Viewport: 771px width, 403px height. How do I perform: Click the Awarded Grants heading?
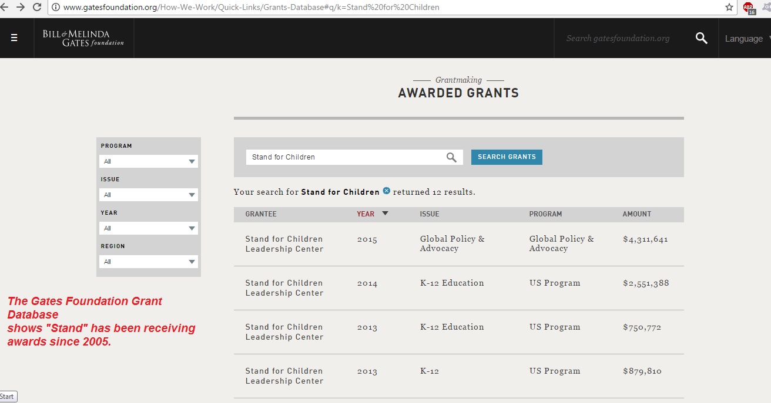click(458, 93)
